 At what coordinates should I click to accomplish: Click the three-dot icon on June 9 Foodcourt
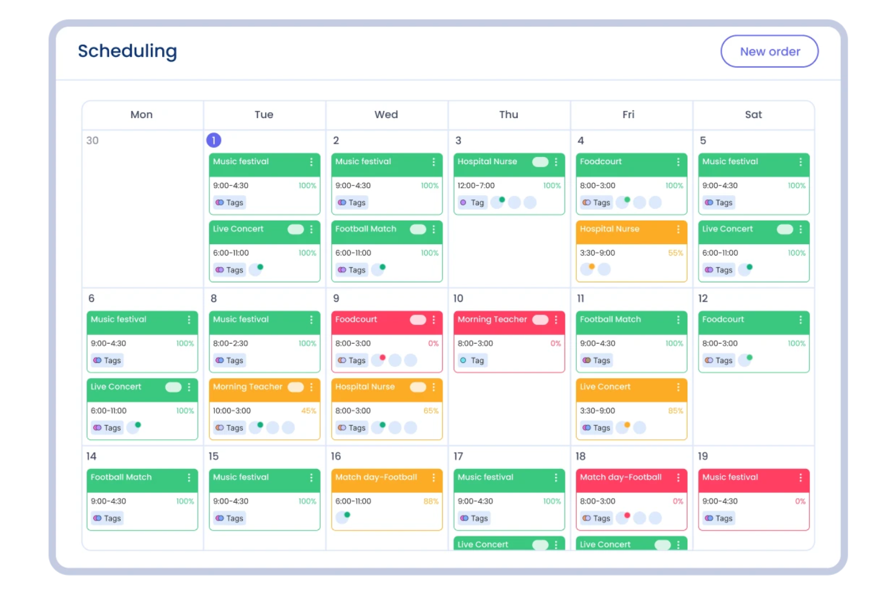point(433,320)
